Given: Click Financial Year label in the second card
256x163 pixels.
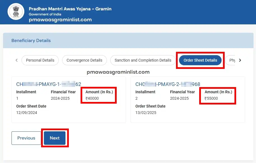Looking at the screenshot, I should [x=182, y=92].
